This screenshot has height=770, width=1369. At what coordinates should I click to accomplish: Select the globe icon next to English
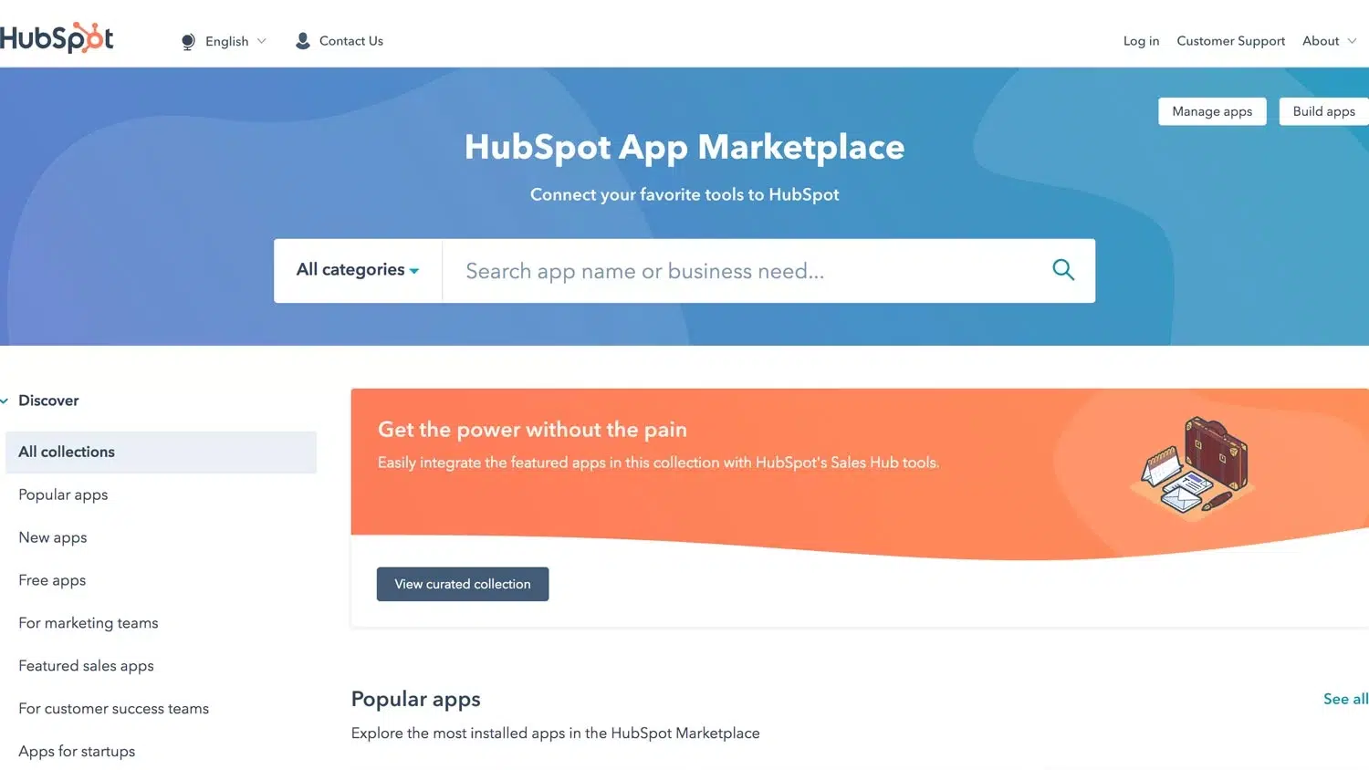click(x=188, y=40)
